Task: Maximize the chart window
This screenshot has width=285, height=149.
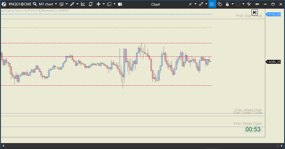Action: [273, 4]
